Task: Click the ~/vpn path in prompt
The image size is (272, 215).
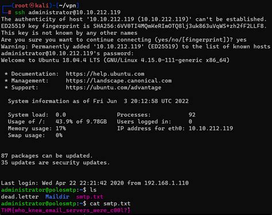Action: 67,6
